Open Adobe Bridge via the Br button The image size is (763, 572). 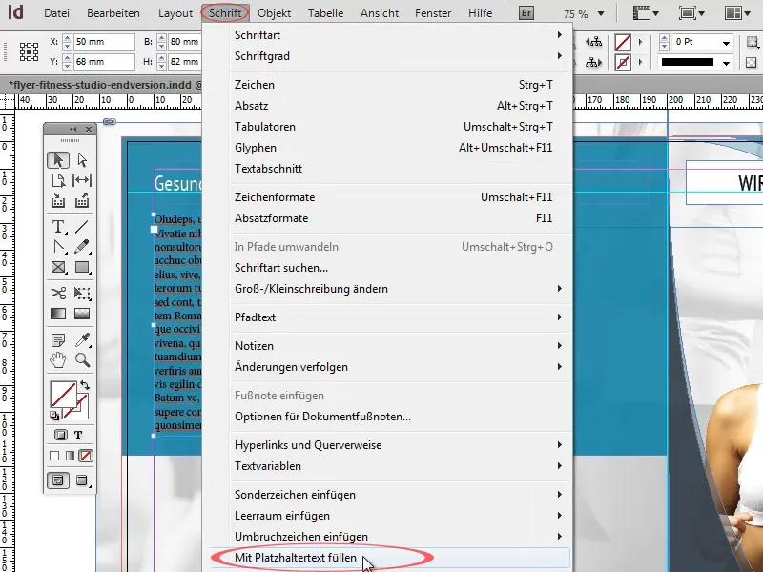click(x=526, y=13)
